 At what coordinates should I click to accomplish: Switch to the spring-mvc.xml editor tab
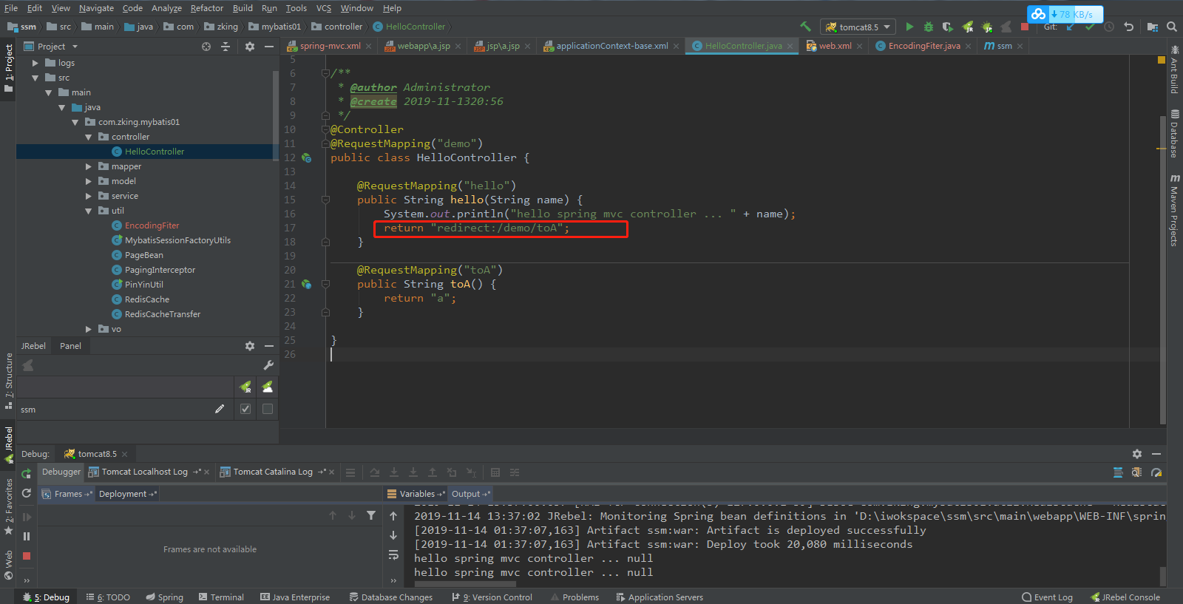click(x=330, y=46)
